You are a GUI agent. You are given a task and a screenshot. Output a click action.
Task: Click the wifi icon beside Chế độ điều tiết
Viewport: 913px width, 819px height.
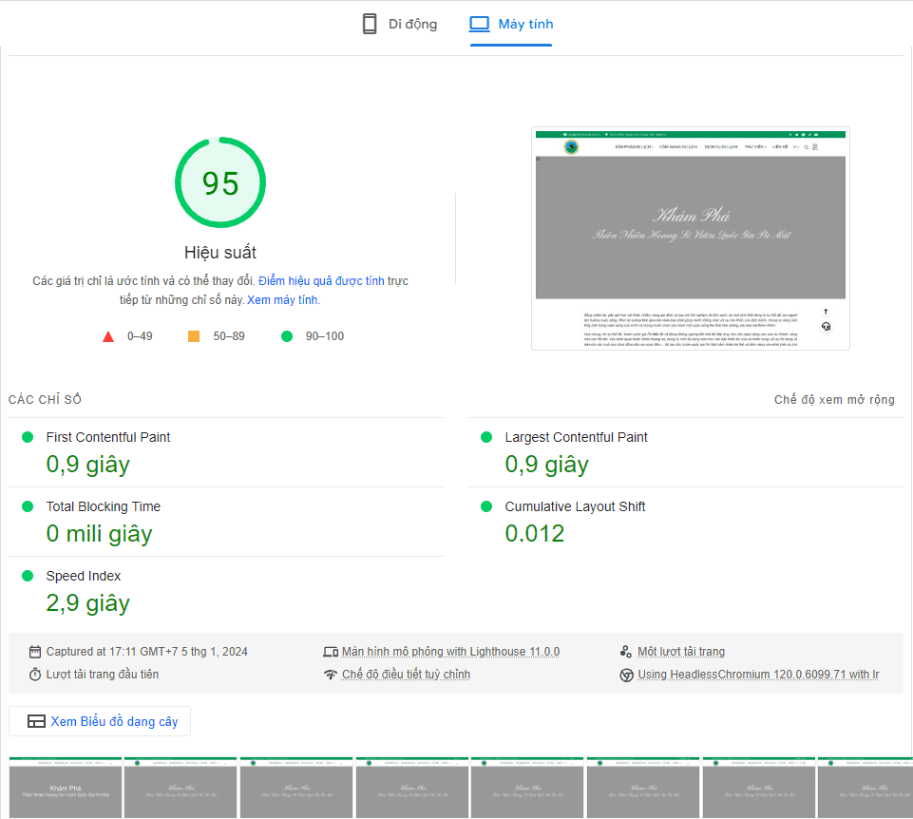point(331,675)
